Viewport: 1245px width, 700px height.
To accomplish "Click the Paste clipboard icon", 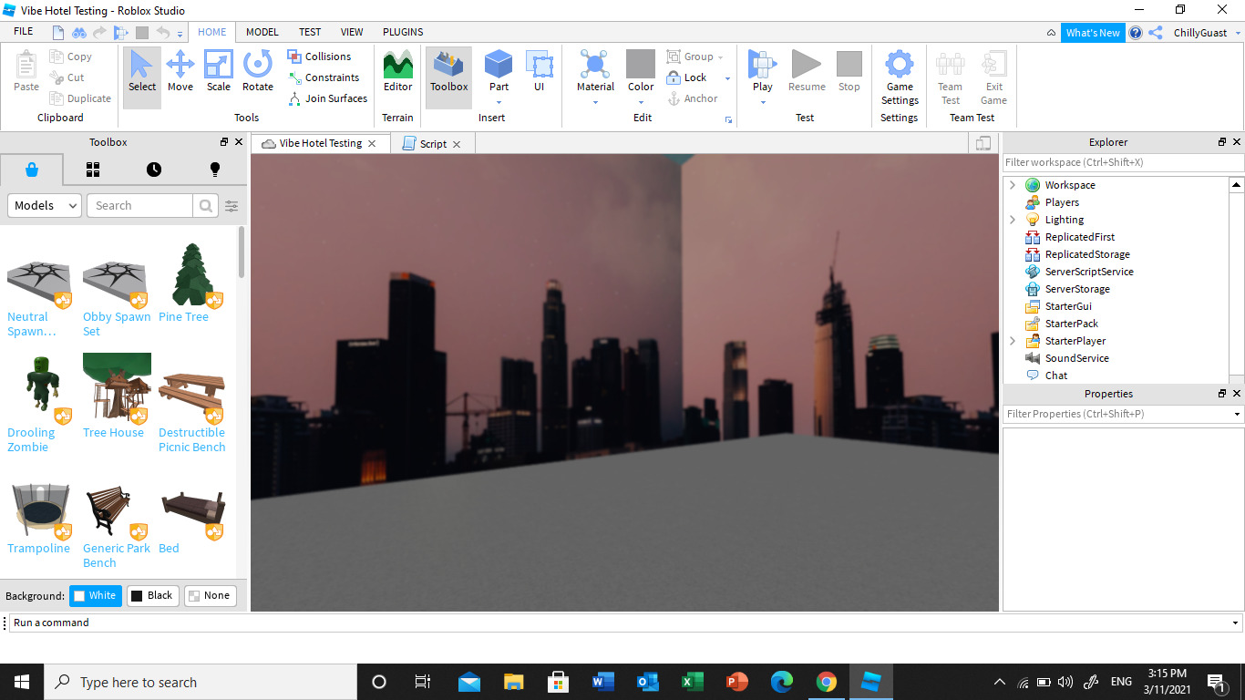I will point(26,71).
